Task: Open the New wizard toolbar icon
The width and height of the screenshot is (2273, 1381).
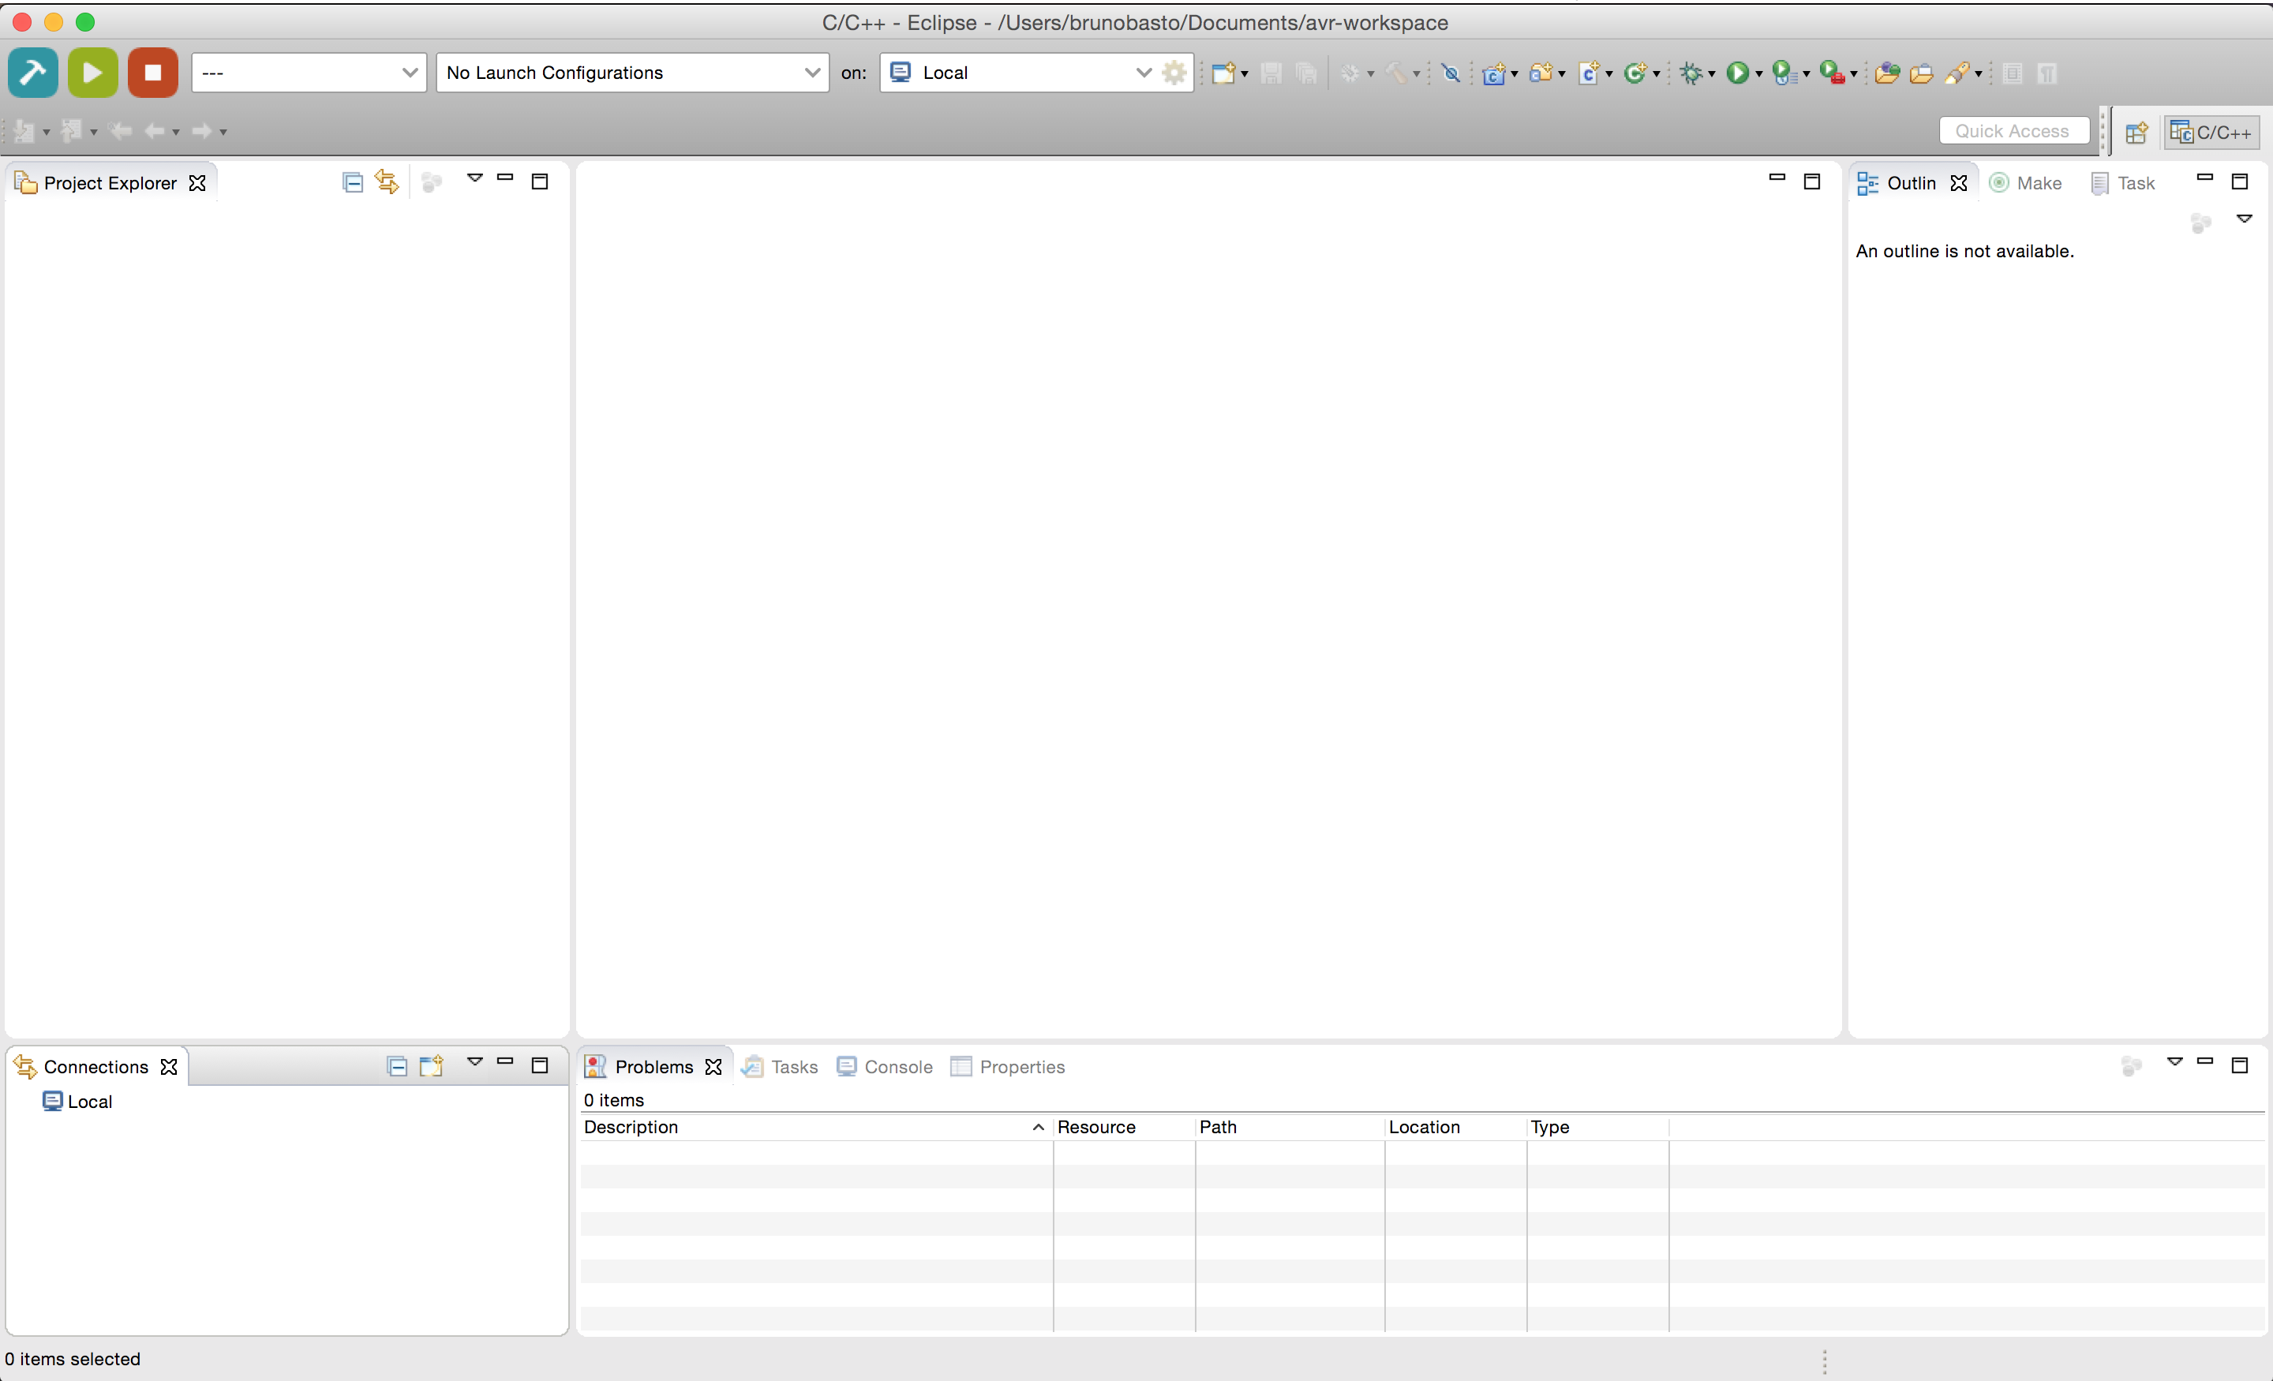Action: tap(1223, 73)
